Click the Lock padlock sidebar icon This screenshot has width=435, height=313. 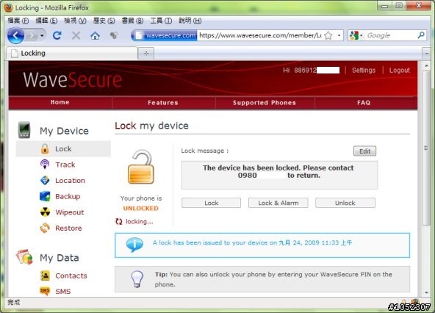tap(45, 148)
